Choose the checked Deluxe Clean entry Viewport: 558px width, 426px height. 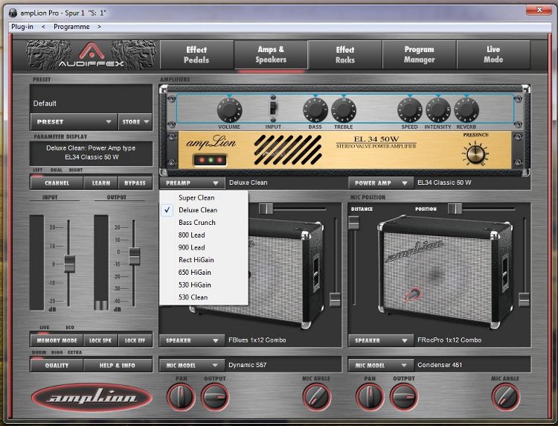(x=204, y=210)
